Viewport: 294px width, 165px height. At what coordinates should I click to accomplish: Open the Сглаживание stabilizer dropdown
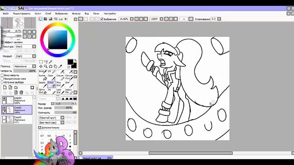click(219, 19)
